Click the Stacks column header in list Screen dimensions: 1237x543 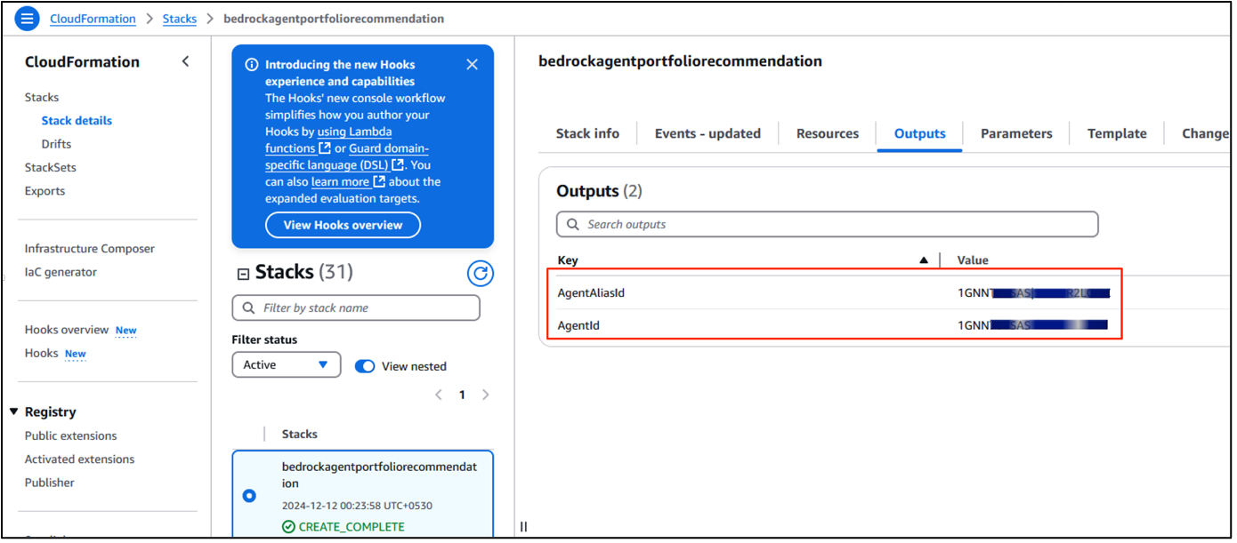tap(300, 435)
